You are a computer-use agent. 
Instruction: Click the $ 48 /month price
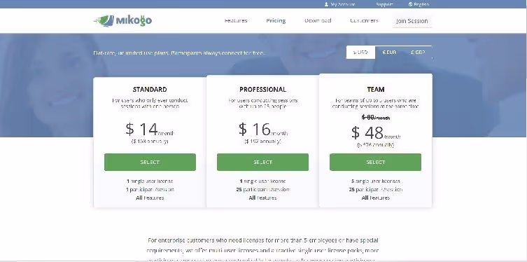coord(376,133)
